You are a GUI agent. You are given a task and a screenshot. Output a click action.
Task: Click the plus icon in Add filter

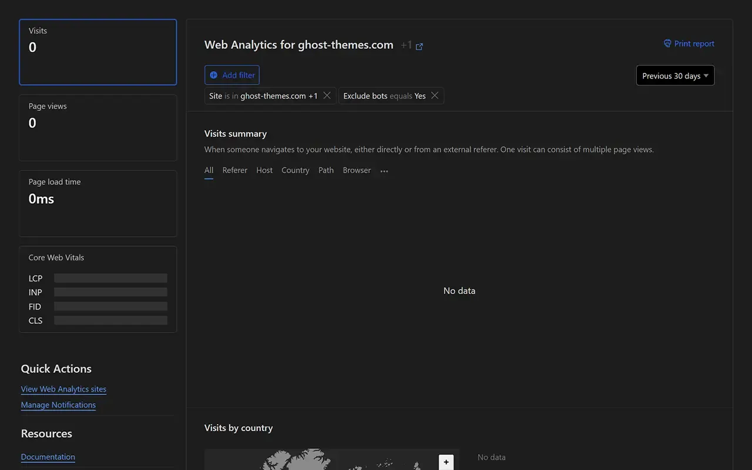coord(214,75)
